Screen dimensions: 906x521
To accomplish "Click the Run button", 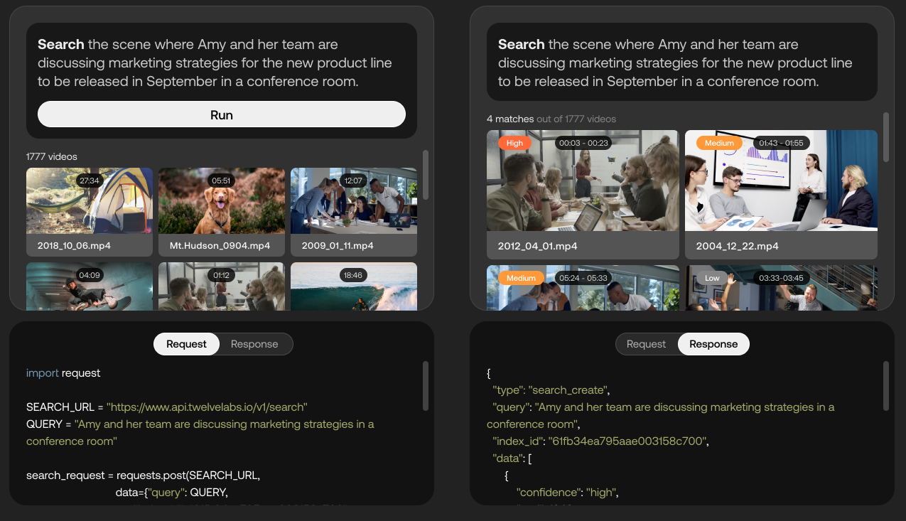I will point(222,114).
